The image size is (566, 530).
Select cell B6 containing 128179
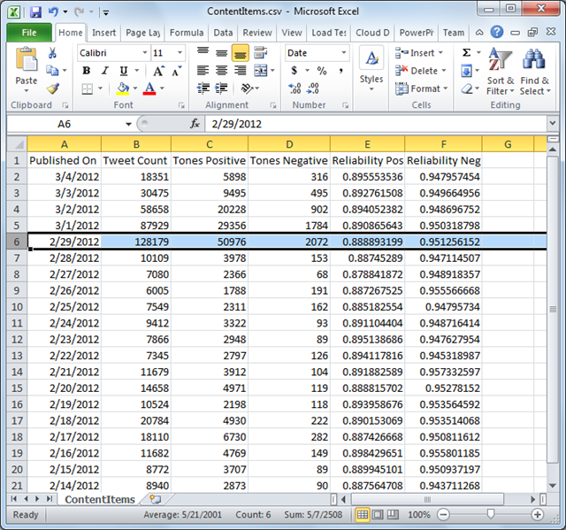[134, 242]
